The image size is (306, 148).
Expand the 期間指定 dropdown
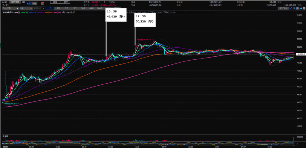coord(39,8)
